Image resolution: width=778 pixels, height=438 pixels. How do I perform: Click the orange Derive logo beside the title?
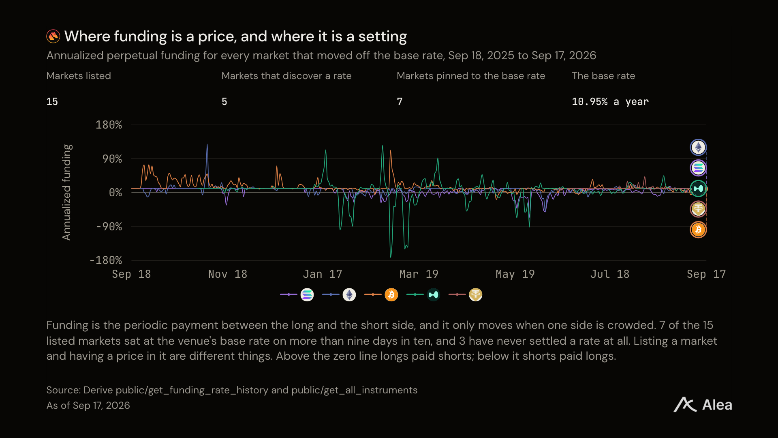tap(53, 36)
